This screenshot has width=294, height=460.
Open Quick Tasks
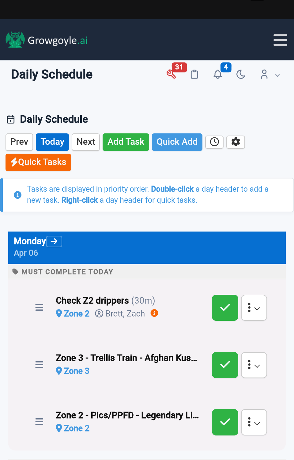38,162
